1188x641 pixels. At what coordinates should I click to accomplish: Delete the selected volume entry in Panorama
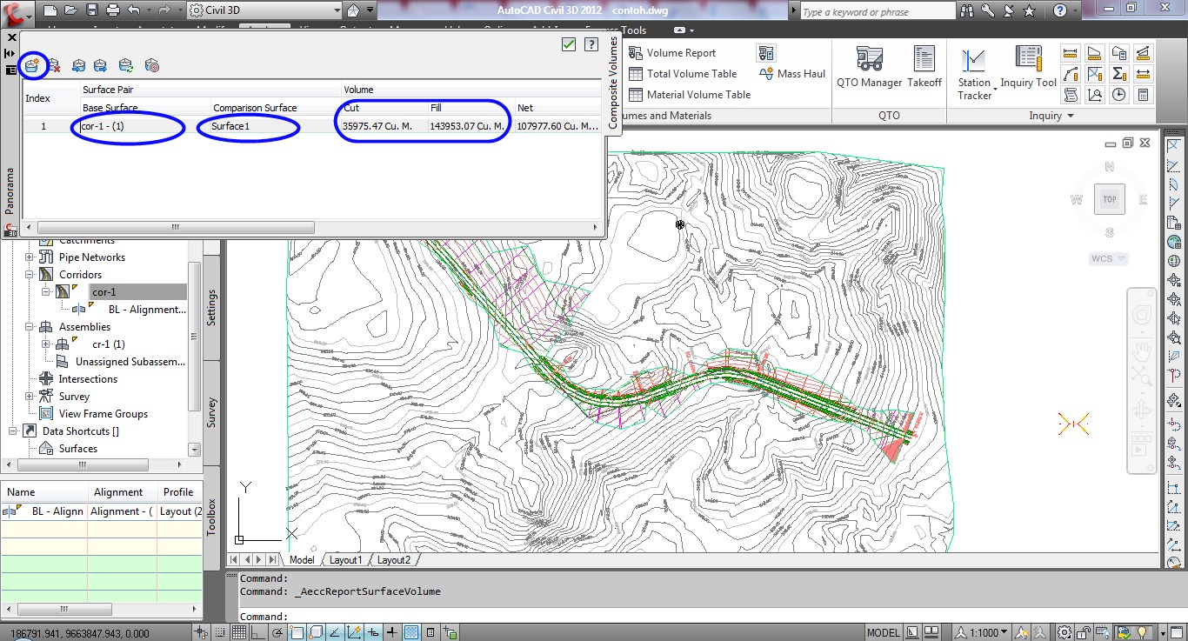pos(54,64)
